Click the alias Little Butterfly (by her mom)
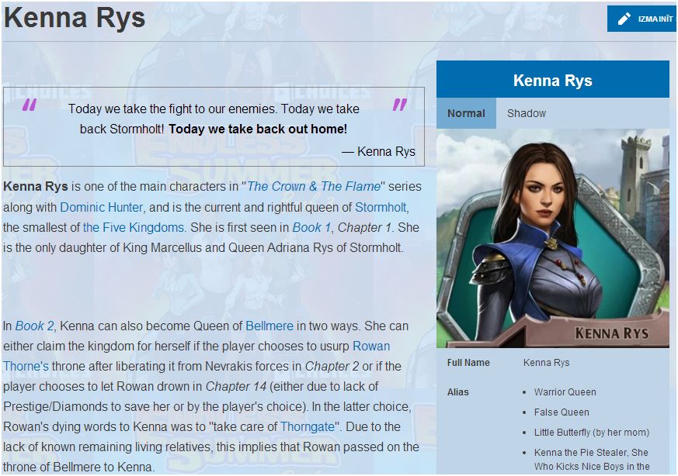 592,433
